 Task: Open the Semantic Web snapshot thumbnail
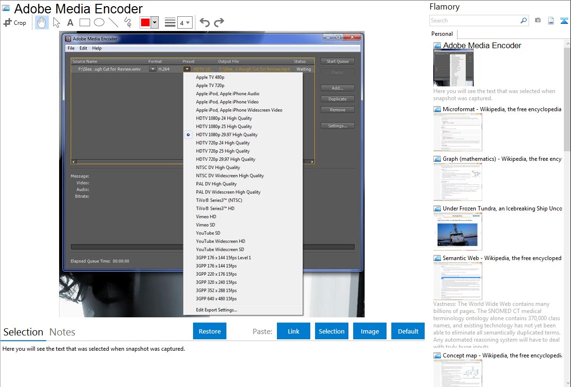point(458,281)
